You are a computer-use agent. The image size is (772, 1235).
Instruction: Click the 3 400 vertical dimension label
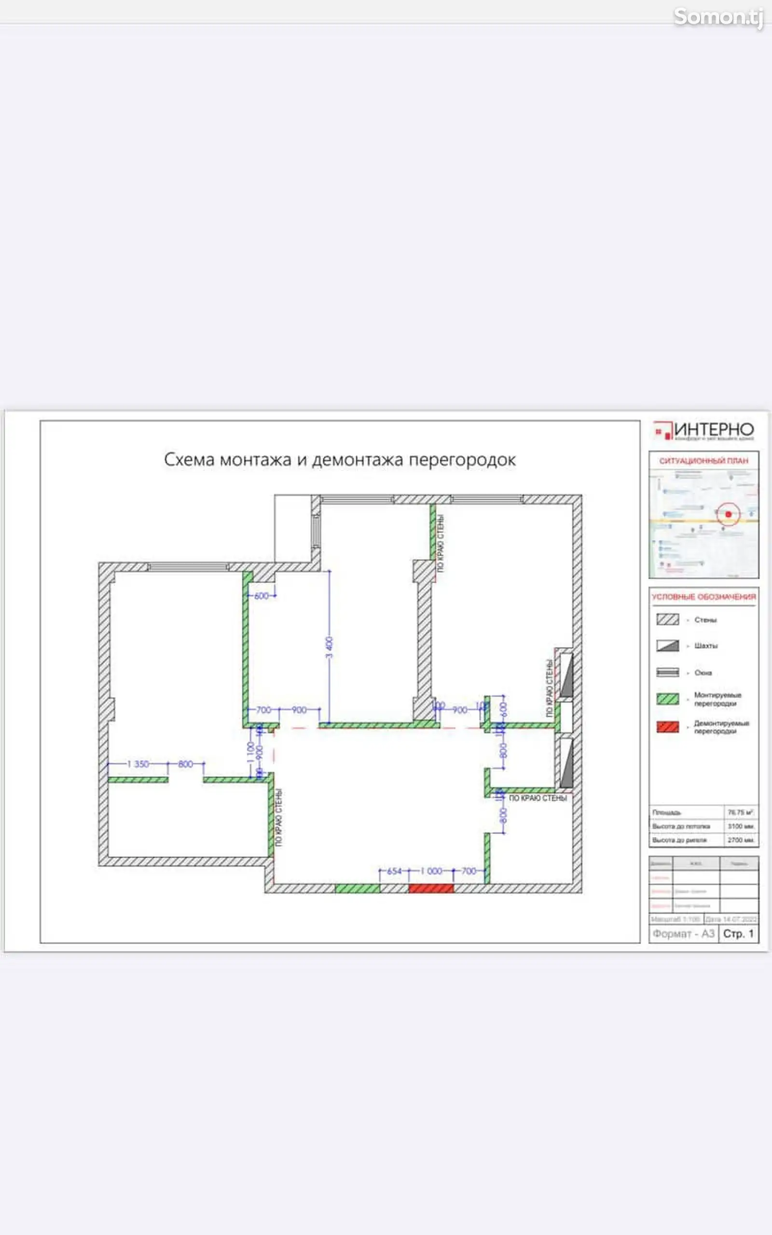330,647
